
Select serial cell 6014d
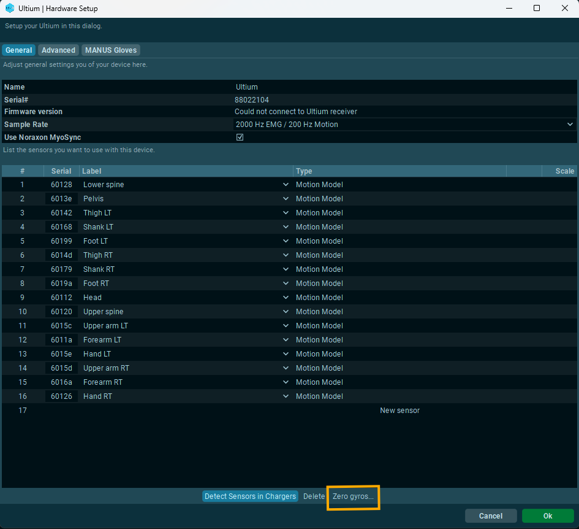coord(61,255)
